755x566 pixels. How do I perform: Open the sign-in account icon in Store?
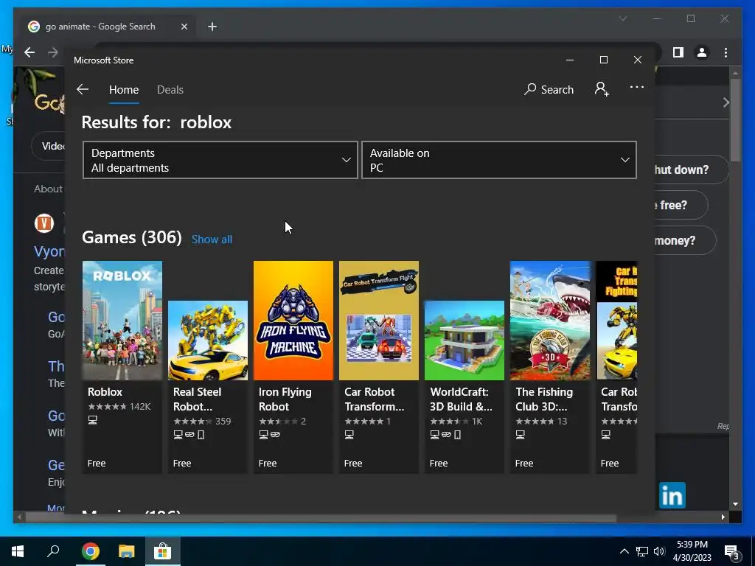point(602,89)
